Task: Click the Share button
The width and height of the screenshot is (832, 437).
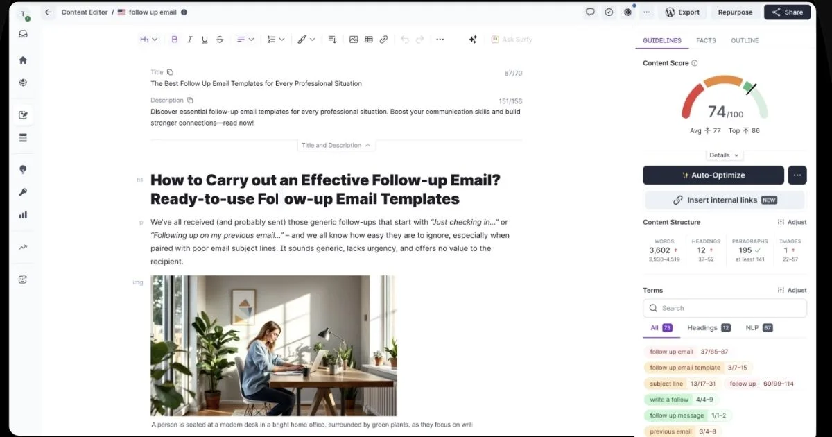Action: (x=787, y=12)
